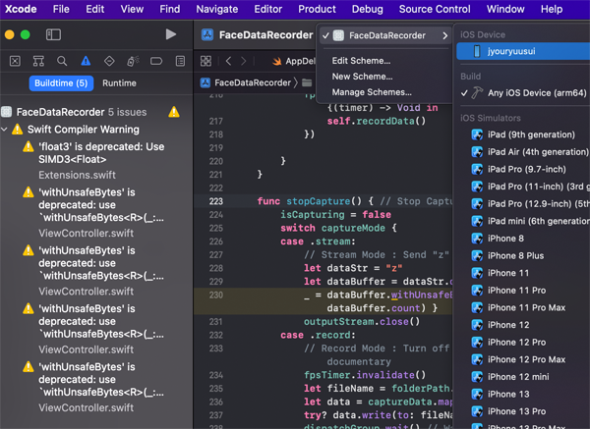Image resolution: width=590 pixels, height=429 pixels.
Task: Open the Product menu
Action: [317, 9]
